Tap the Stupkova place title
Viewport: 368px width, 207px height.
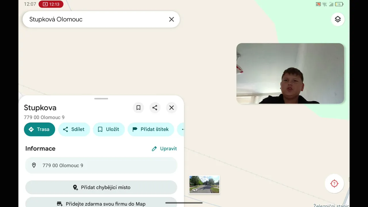40,108
